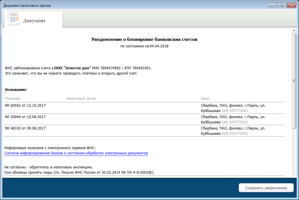Click the Сбербанк bank cell for decision 60552
The height and width of the screenshot is (200, 299).
233,108
